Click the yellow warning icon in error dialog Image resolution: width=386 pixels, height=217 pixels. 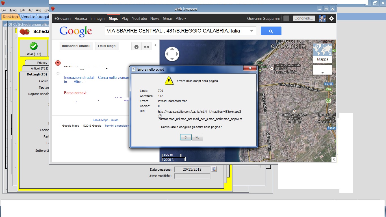click(x=169, y=81)
